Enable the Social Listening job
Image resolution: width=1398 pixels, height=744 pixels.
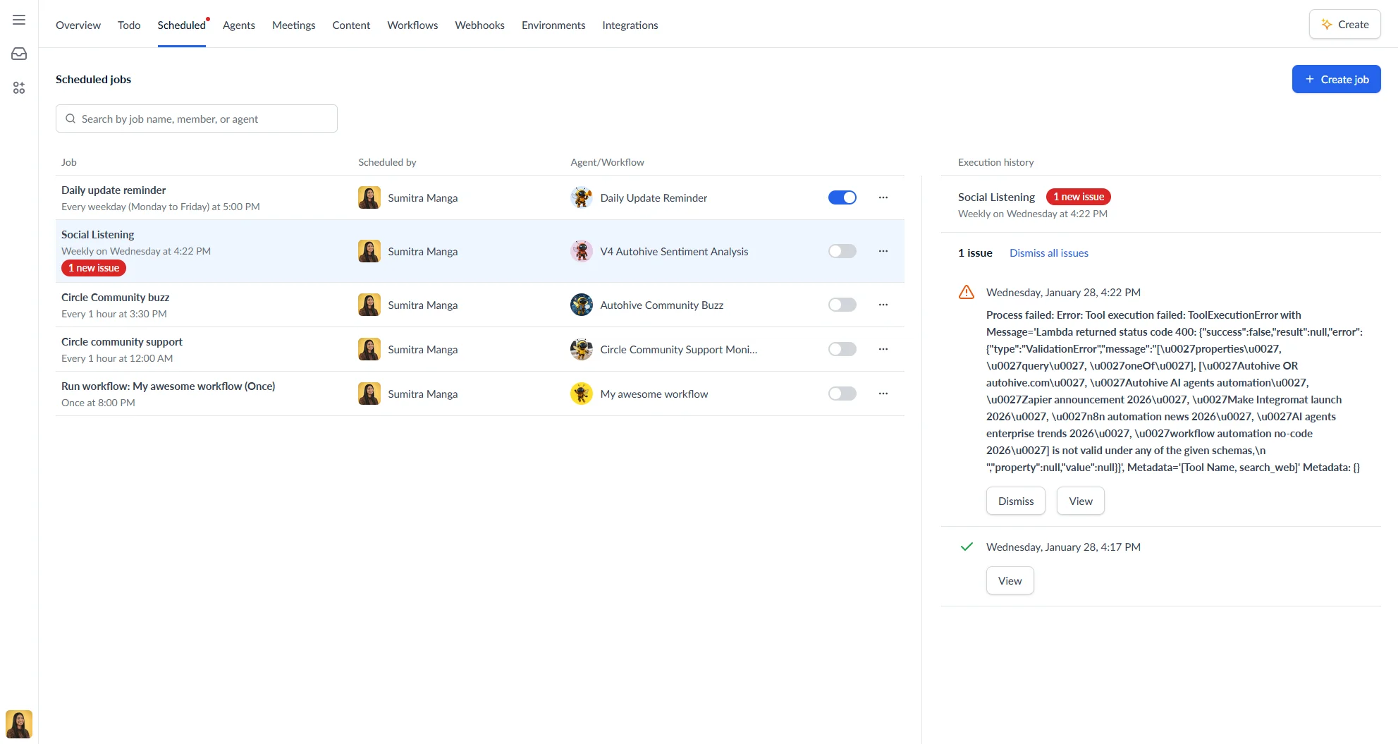842,250
